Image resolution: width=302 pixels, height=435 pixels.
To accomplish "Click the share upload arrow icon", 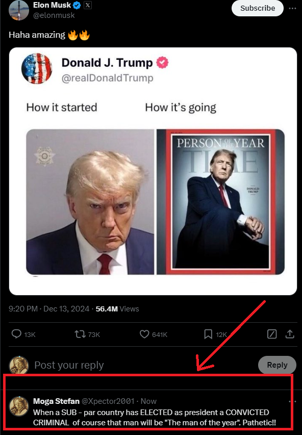I will click(x=290, y=334).
